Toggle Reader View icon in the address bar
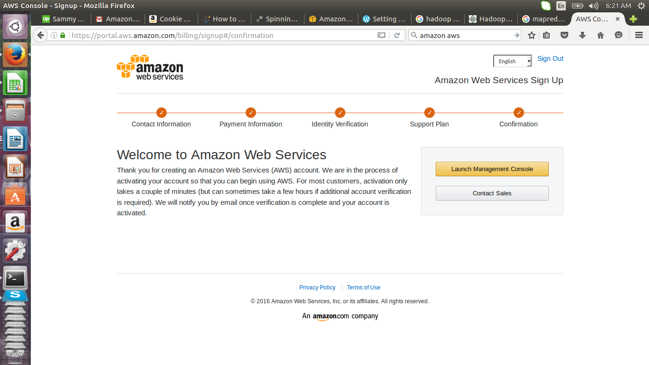 tap(381, 35)
